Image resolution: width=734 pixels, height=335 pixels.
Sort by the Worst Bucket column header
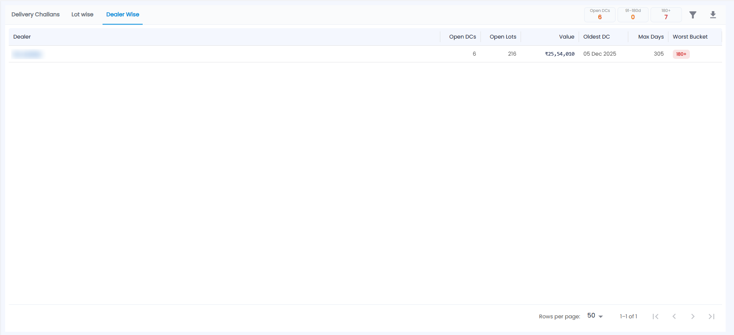tap(690, 37)
